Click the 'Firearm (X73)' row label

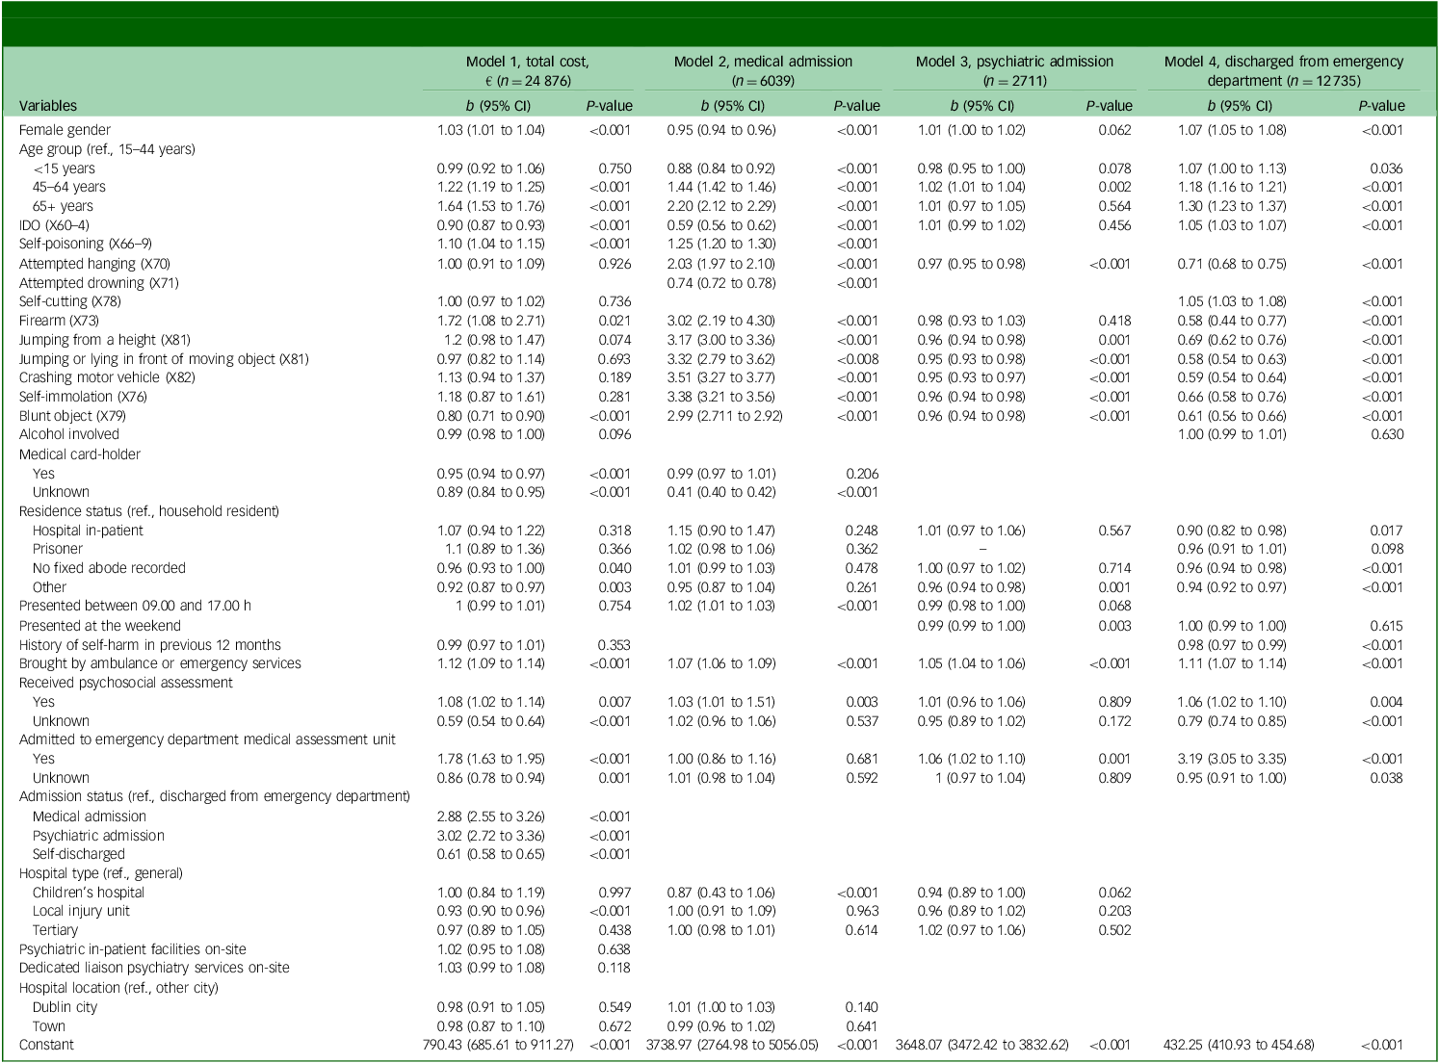tap(59, 321)
